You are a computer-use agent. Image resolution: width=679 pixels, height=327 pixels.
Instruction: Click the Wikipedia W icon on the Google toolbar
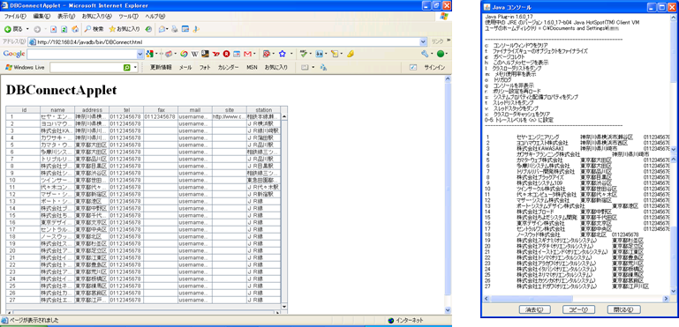[195, 54]
